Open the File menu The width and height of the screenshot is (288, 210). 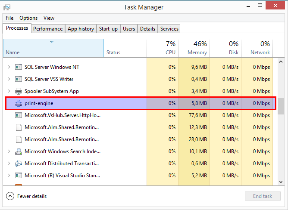coord(9,18)
